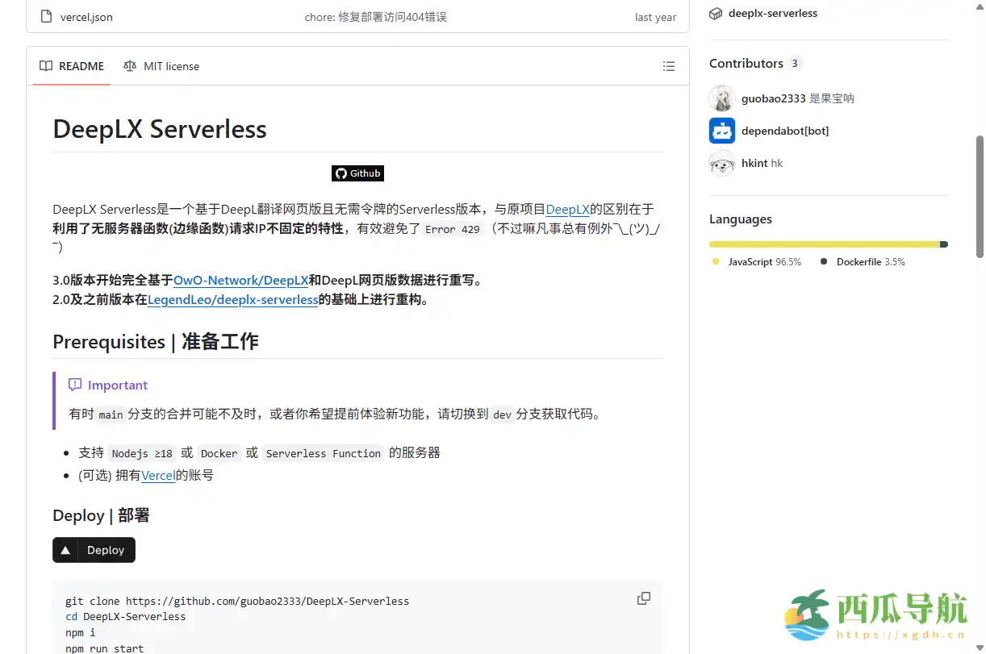Open the README outline icon
Image resolution: width=986 pixels, height=654 pixels.
[x=669, y=66]
